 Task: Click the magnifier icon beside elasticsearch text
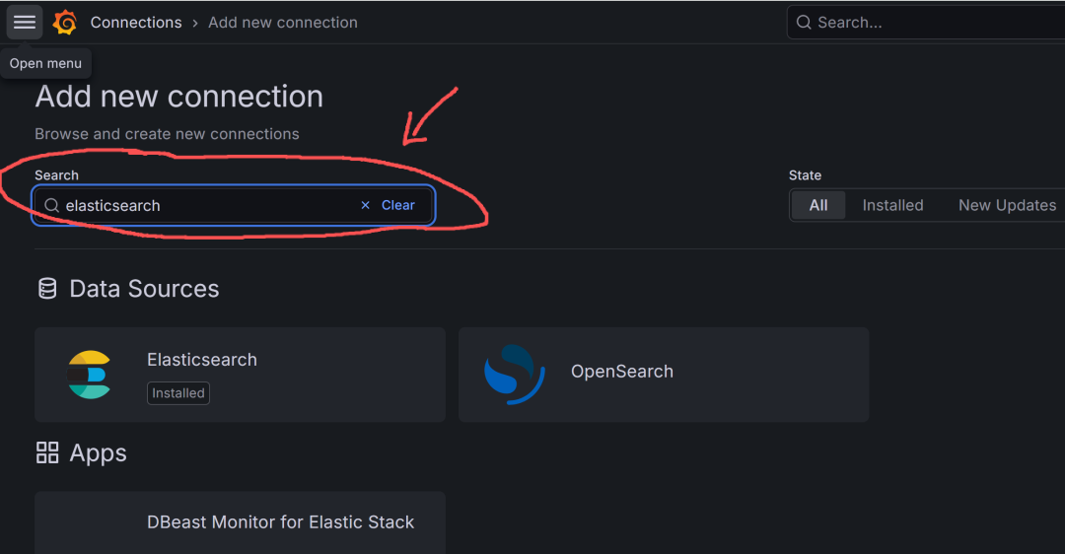pyautogui.click(x=51, y=205)
